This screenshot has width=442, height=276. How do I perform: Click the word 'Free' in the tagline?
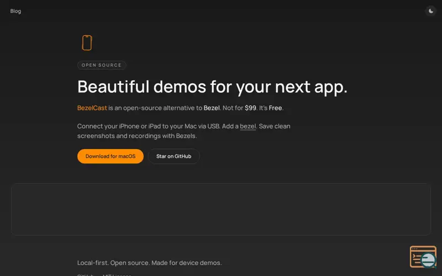click(275, 108)
